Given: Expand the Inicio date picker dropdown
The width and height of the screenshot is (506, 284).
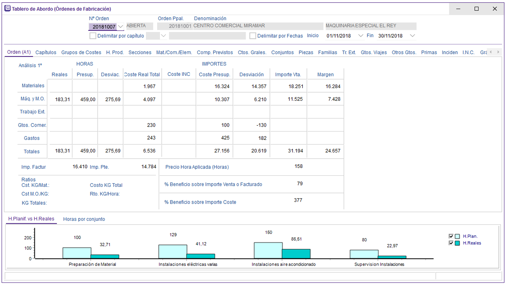Looking at the screenshot, I should [361, 36].
